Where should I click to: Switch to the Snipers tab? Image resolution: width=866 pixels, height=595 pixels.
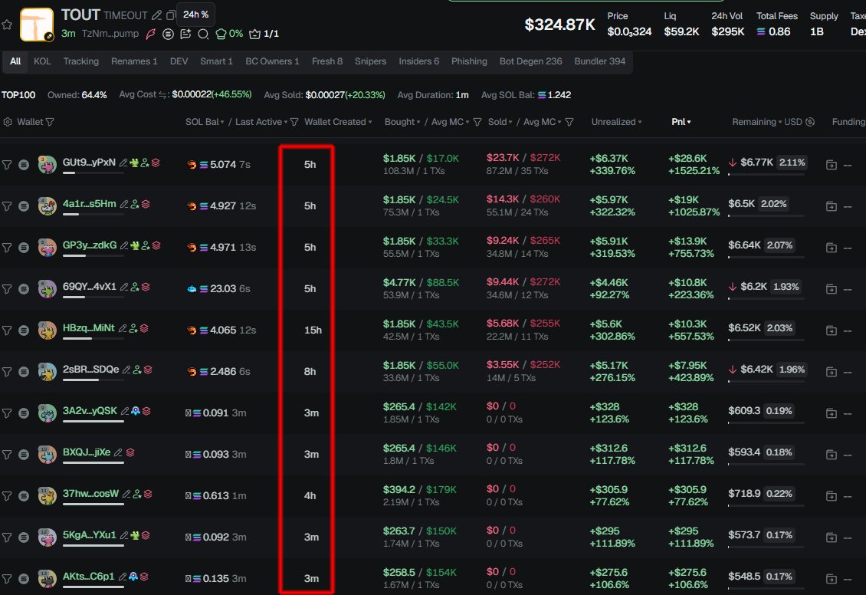tap(370, 61)
